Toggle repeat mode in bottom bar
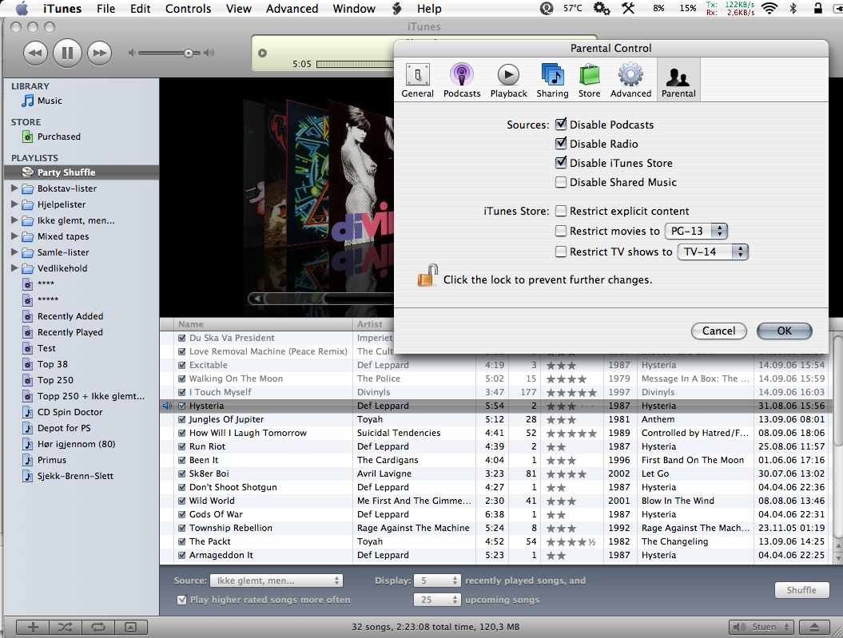 pos(97,627)
